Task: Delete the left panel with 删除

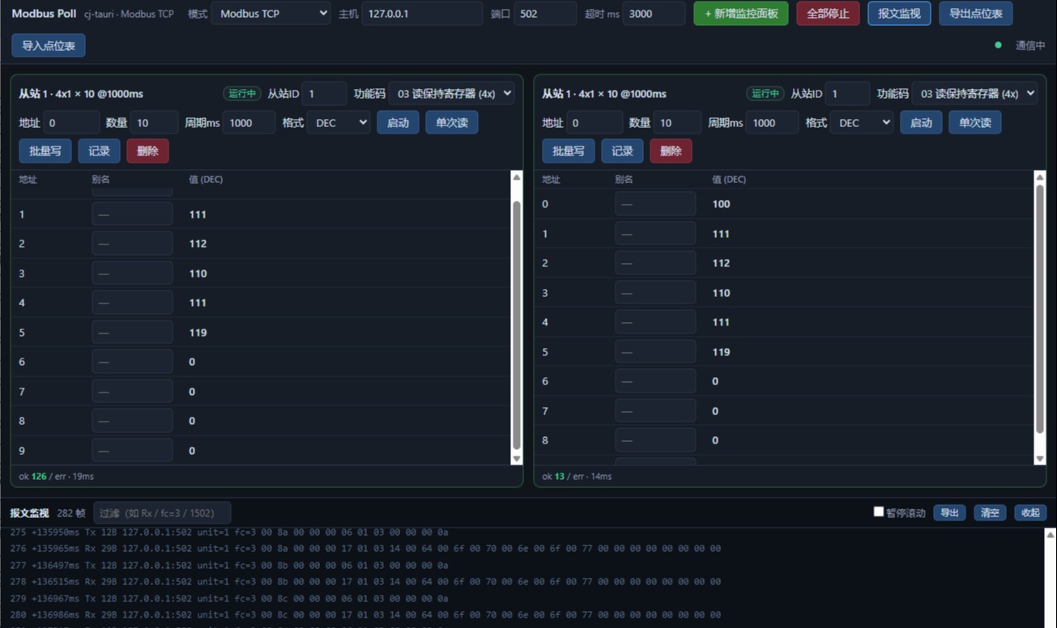Action: point(147,151)
